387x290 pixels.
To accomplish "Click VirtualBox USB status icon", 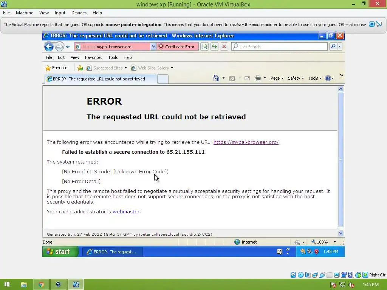I will (x=322, y=275).
